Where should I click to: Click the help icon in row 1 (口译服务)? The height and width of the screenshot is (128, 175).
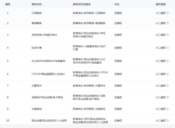click(168, 13)
